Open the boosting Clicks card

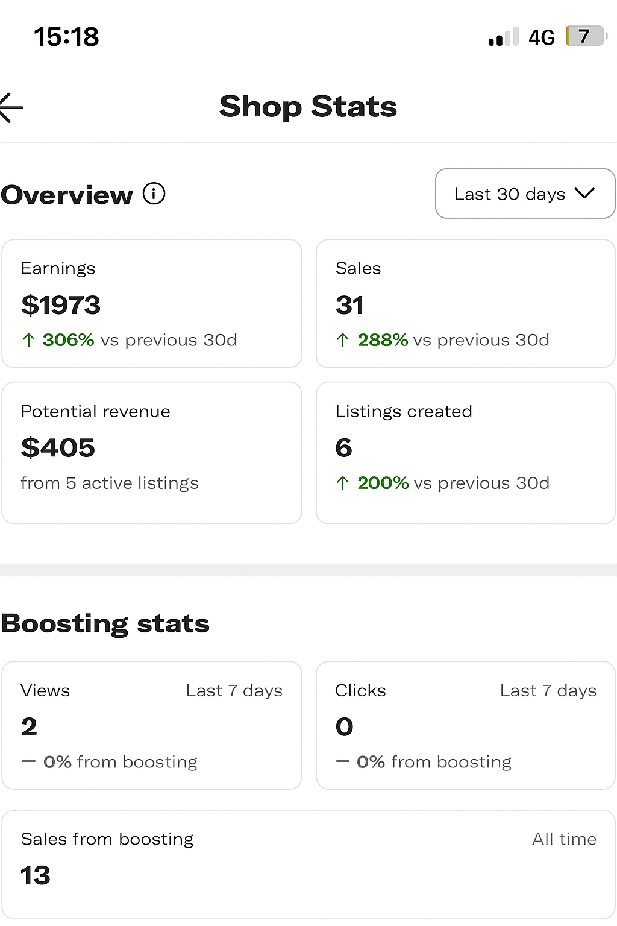pyautogui.click(x=465, y=725)
